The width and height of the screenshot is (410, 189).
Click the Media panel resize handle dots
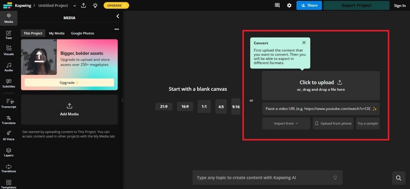pyautogui.click(x=122, y=100)
